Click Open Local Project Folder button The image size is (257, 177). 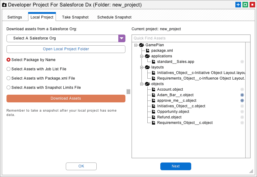point(66,49)
